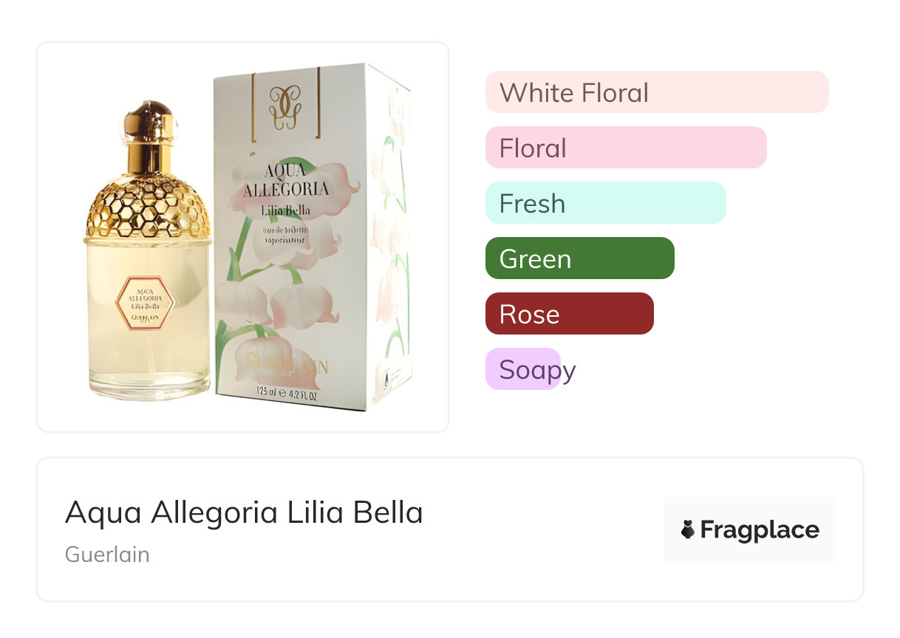
Task: Click the 125 ml size text on box
Action: point(286,392)
